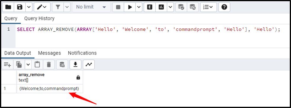Open the No limit rows dropdown
This screenshot has width=291, height=108.
point(91,7)
